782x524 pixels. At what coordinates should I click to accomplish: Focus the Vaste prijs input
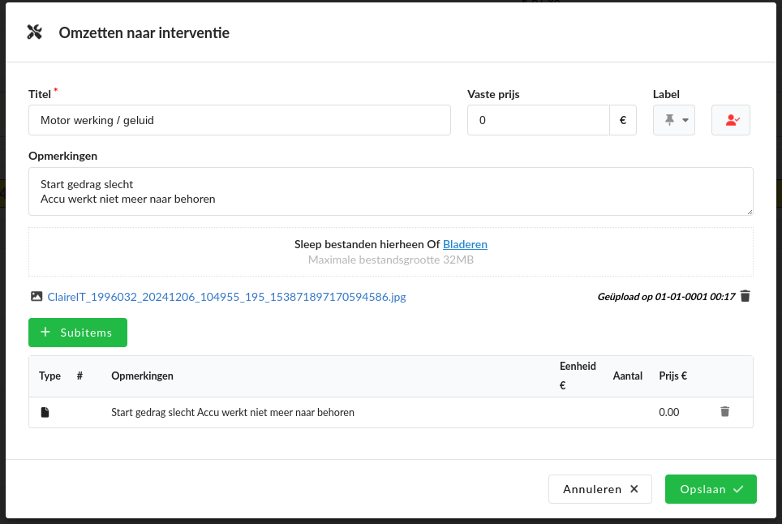coord(538,120)
